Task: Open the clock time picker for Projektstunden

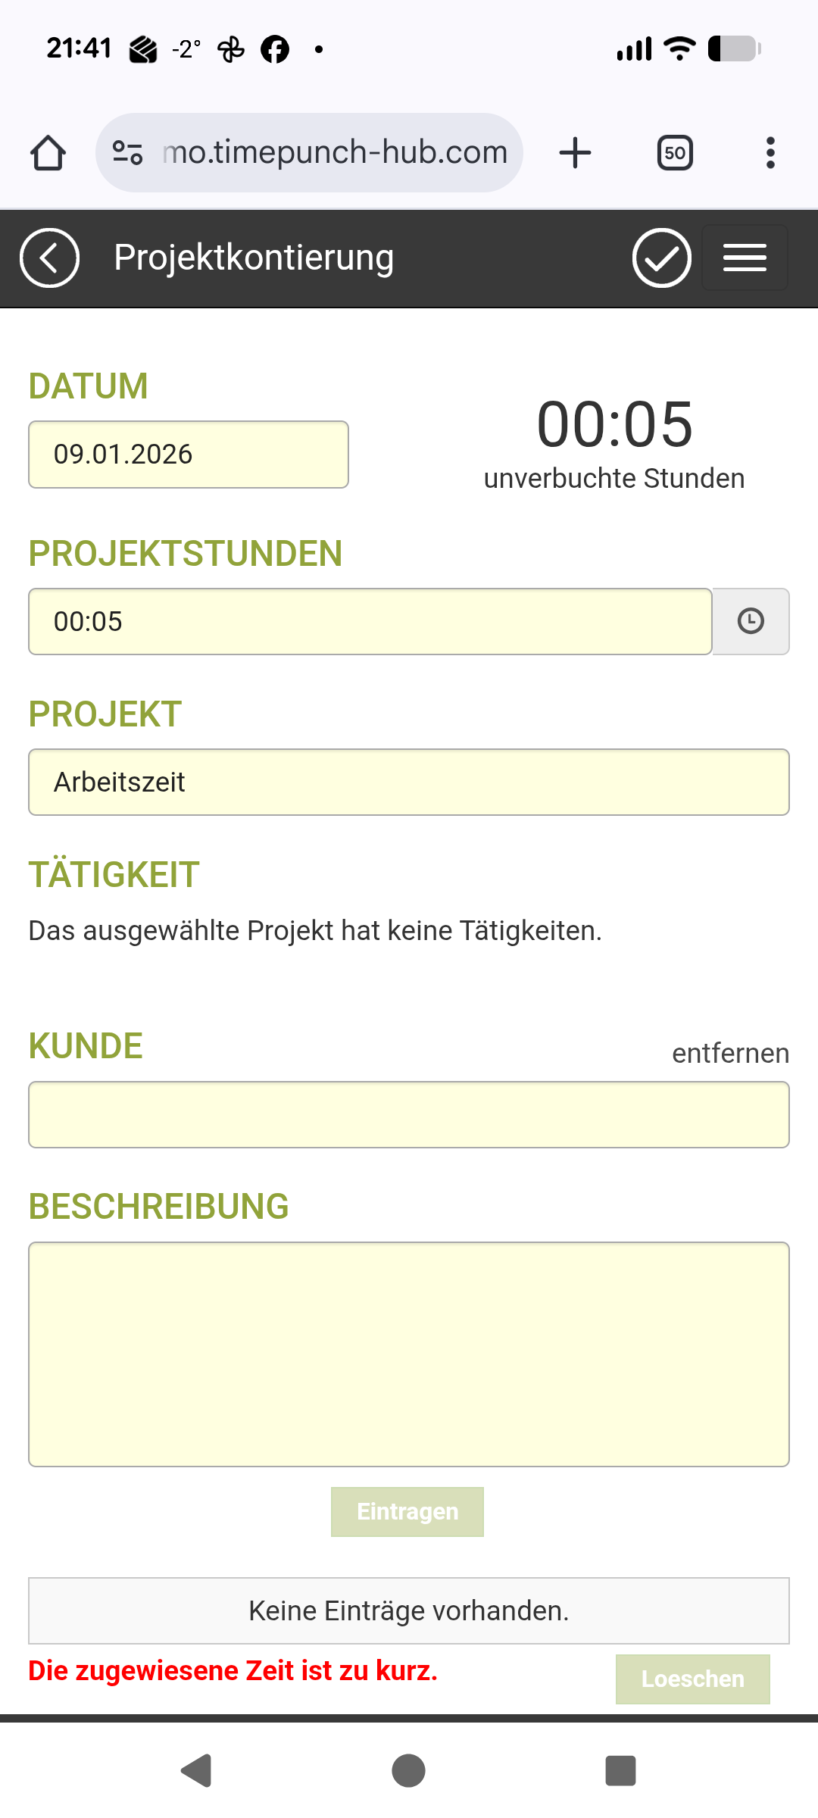Action: (751, 621)
